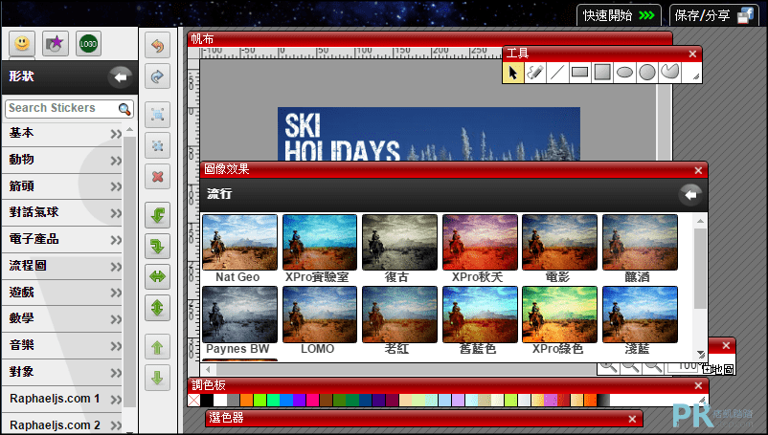
Task: Apply the LOMO effect thumbnail
Action: 319,315
